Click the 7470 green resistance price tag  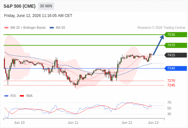click(176, 45)
